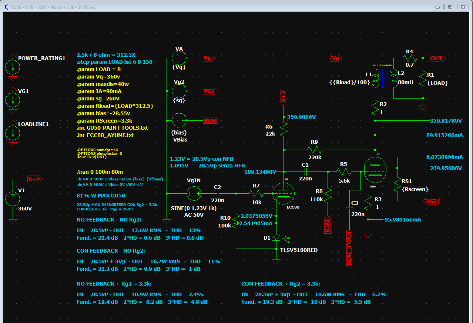Viewport: 473px width, 323px height.
Task: Select the .param bias=-28.55v directive
Action: [103, 113]
